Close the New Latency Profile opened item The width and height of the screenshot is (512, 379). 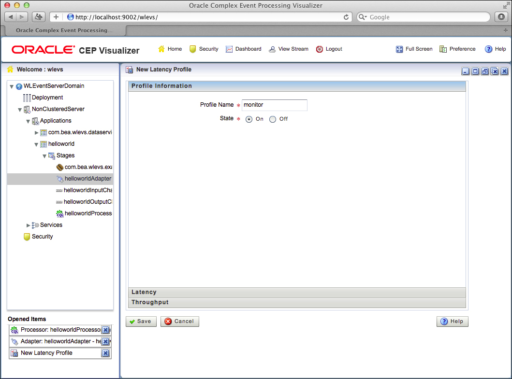[x=105, y=353]
